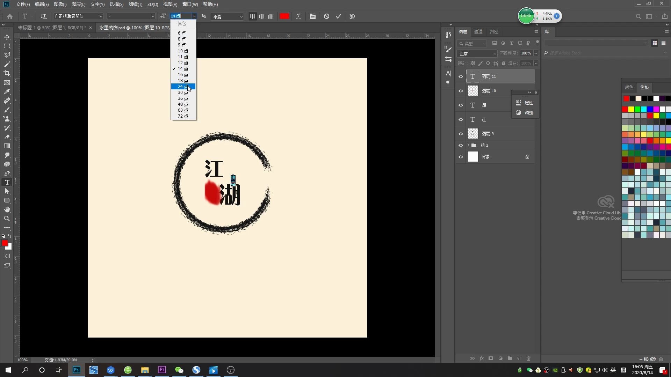Viewport: 671px width, 377px height.
Task: Select the Zoom tool
Action: (7, 219)
